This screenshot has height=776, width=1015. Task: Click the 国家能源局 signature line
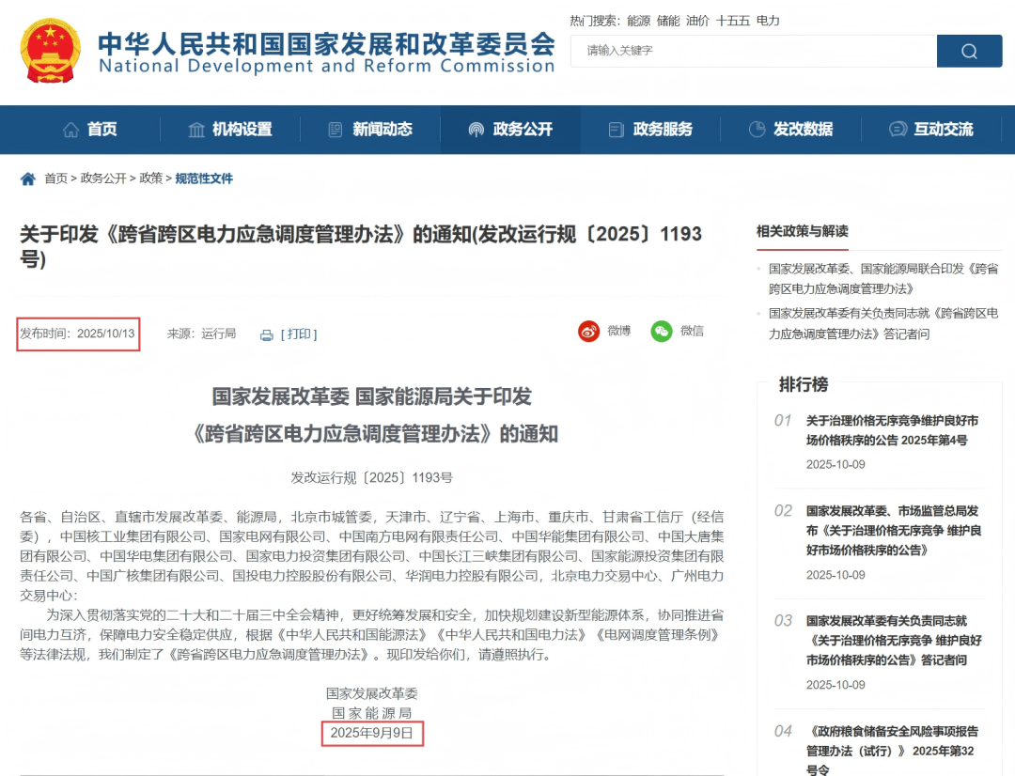tap(371, 713)
